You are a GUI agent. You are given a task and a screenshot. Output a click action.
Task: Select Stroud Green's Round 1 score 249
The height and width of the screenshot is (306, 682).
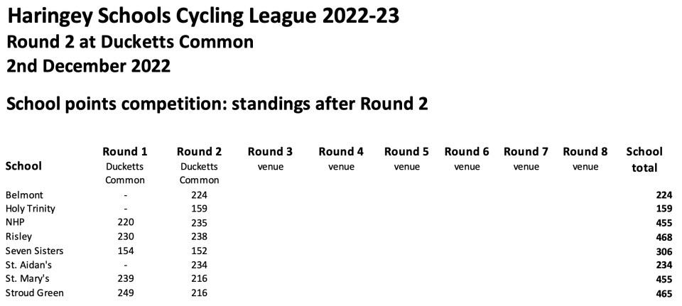125,293
